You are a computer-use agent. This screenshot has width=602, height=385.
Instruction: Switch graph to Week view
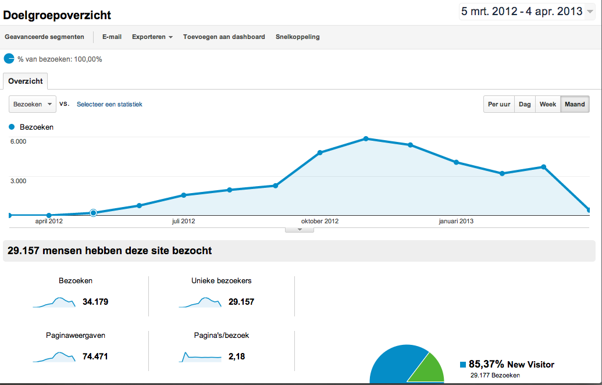pos(547,104)
